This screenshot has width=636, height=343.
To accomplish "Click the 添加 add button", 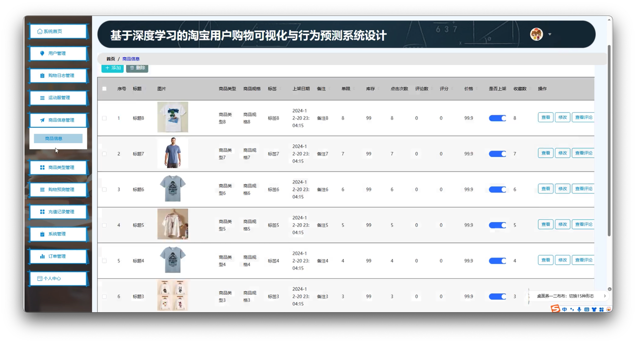I will pos(113,68).
